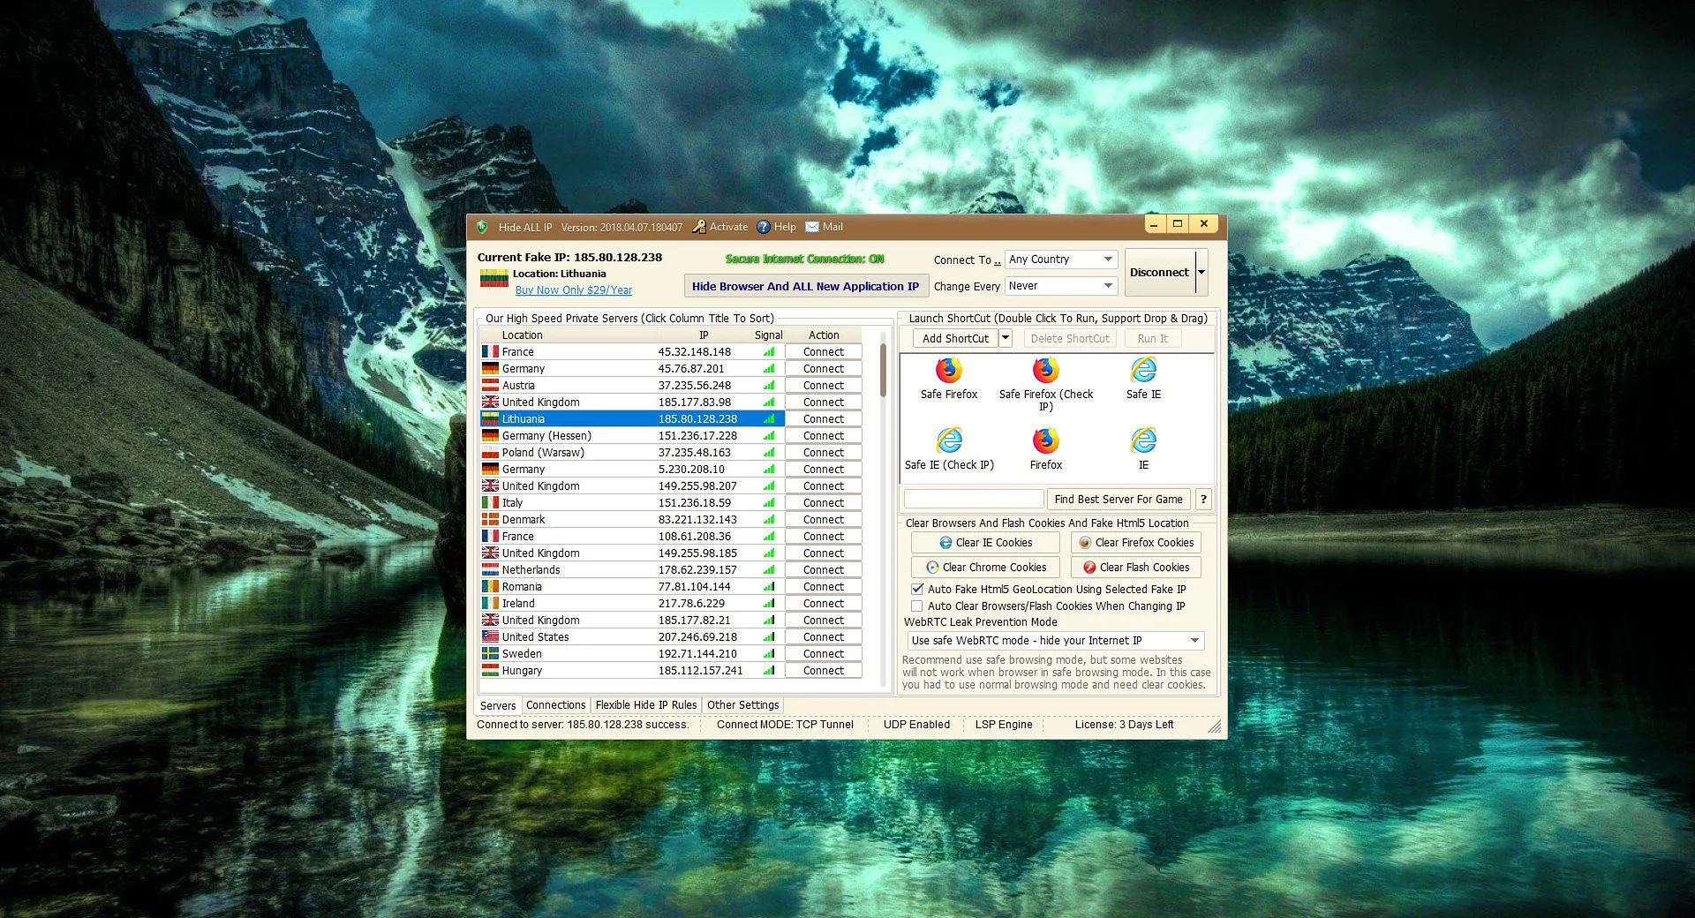Click IP 185.112.157.241 in Hungary row
The height and width of the screenshot is (918, 1695).
tap(700, 670)
